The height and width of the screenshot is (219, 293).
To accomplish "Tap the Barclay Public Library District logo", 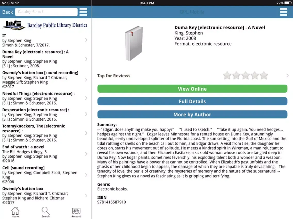I will (45, 25).
